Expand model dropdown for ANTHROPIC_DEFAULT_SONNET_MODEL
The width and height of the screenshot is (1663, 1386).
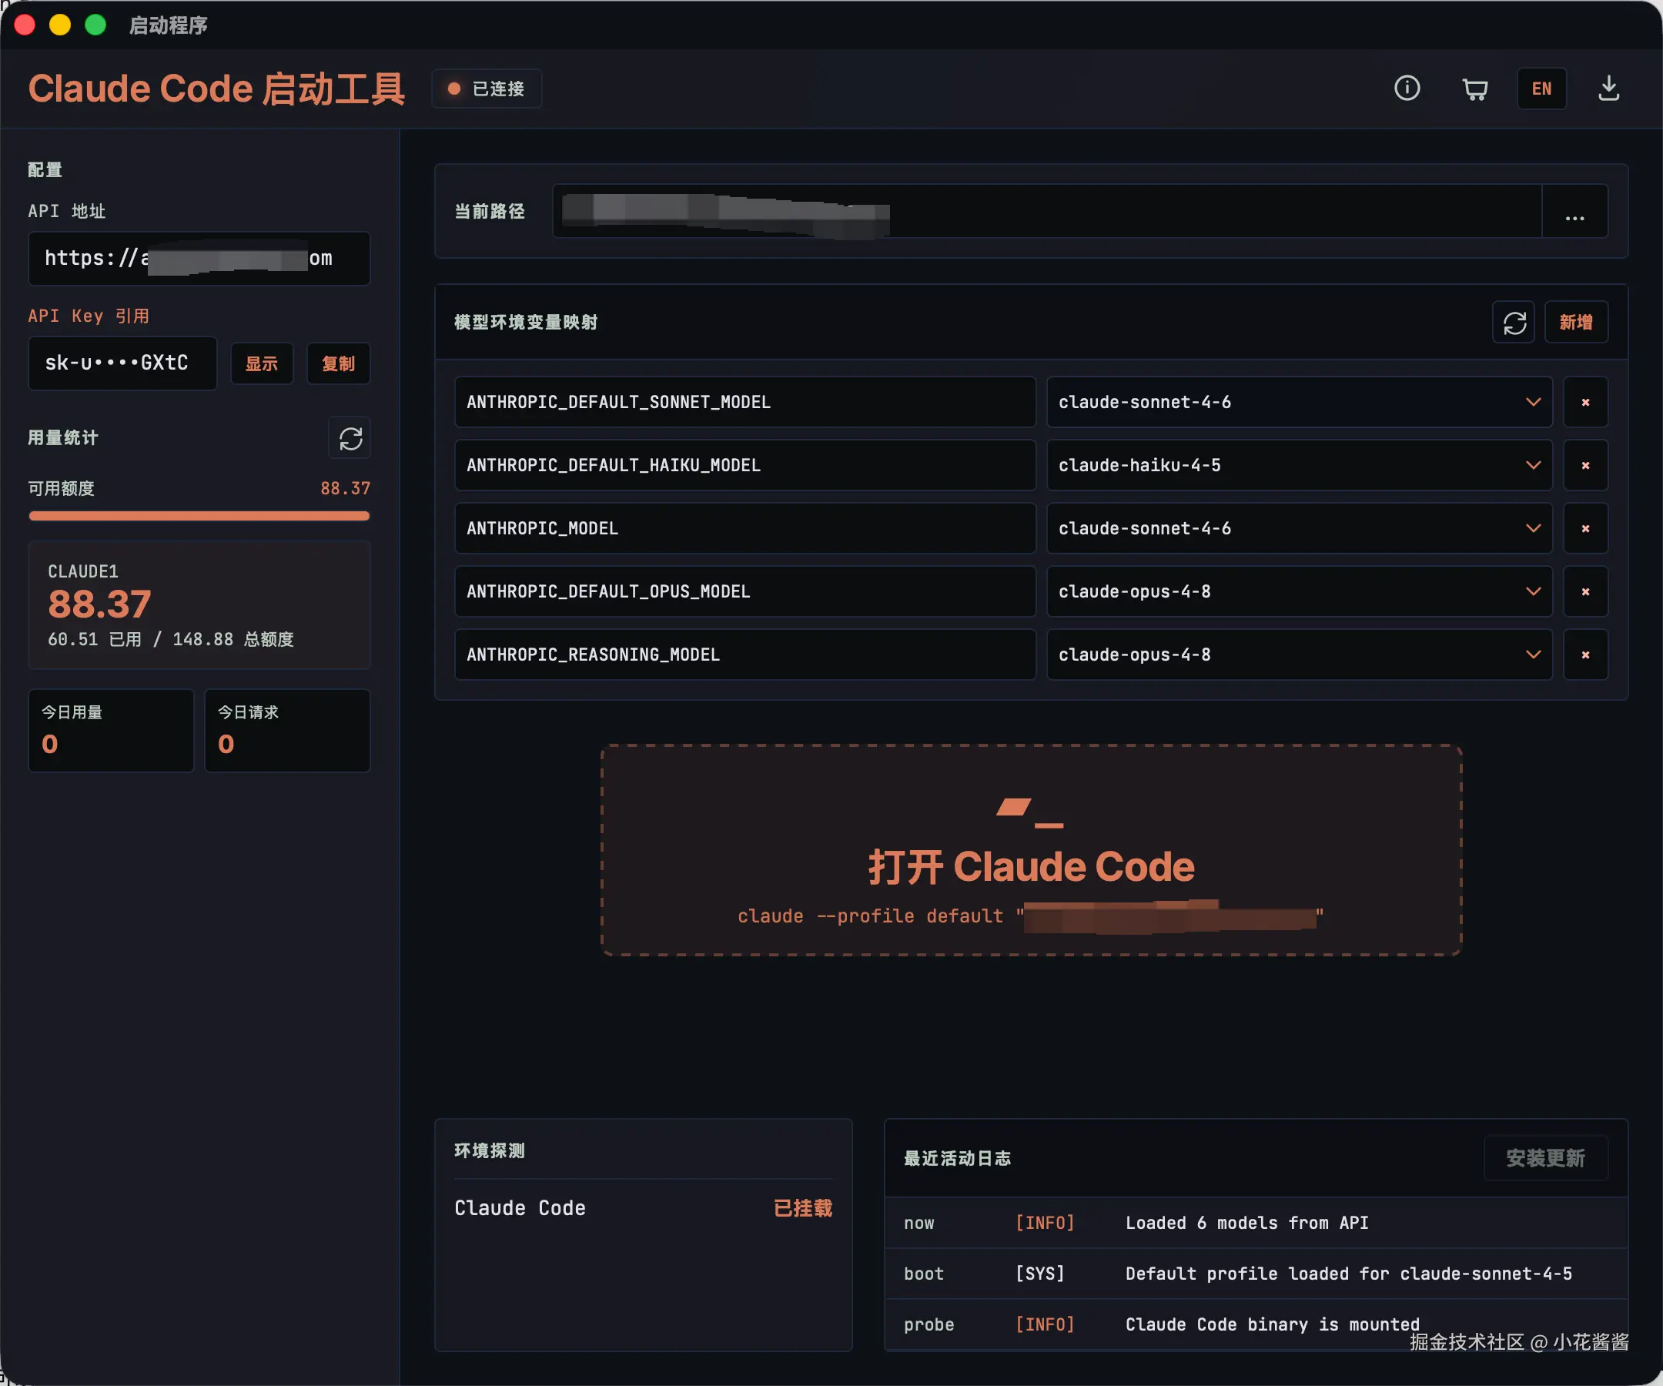click(1300, 403)
